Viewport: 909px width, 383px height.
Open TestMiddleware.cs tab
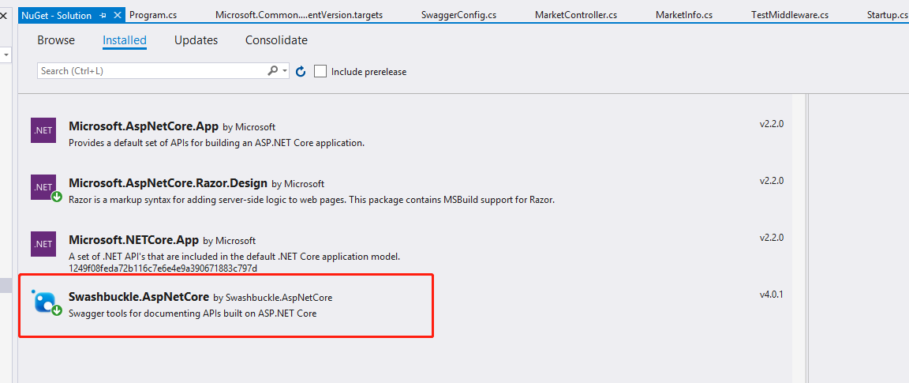(790, 15)
